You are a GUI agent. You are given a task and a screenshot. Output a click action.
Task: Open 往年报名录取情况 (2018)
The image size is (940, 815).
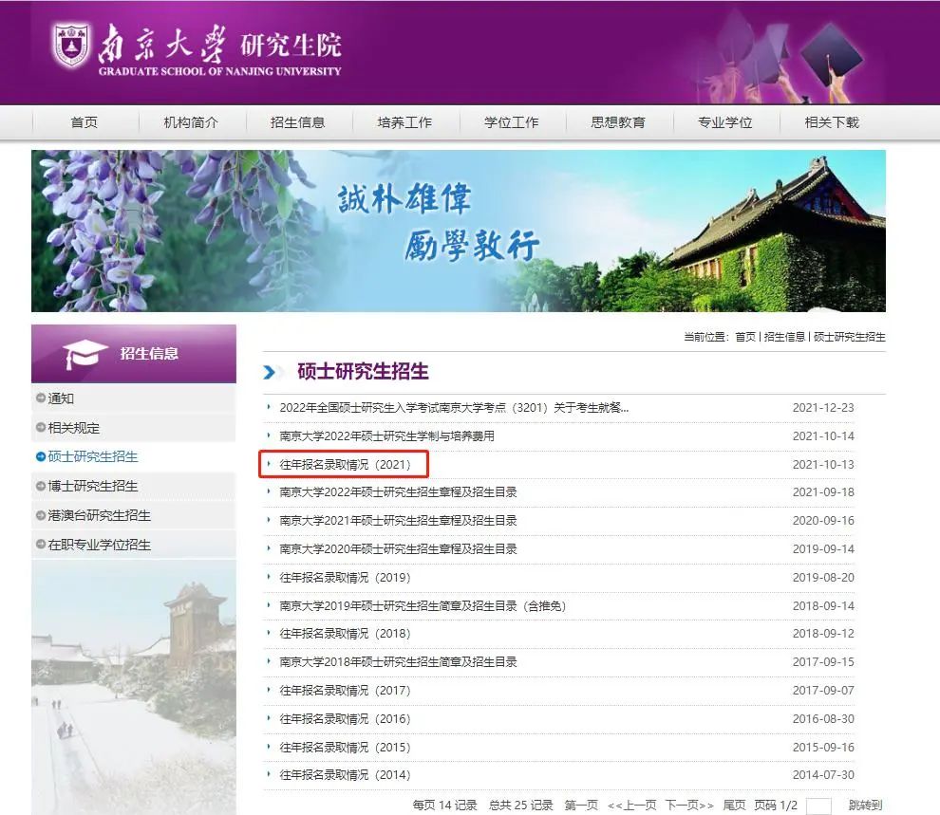(345, 634)
